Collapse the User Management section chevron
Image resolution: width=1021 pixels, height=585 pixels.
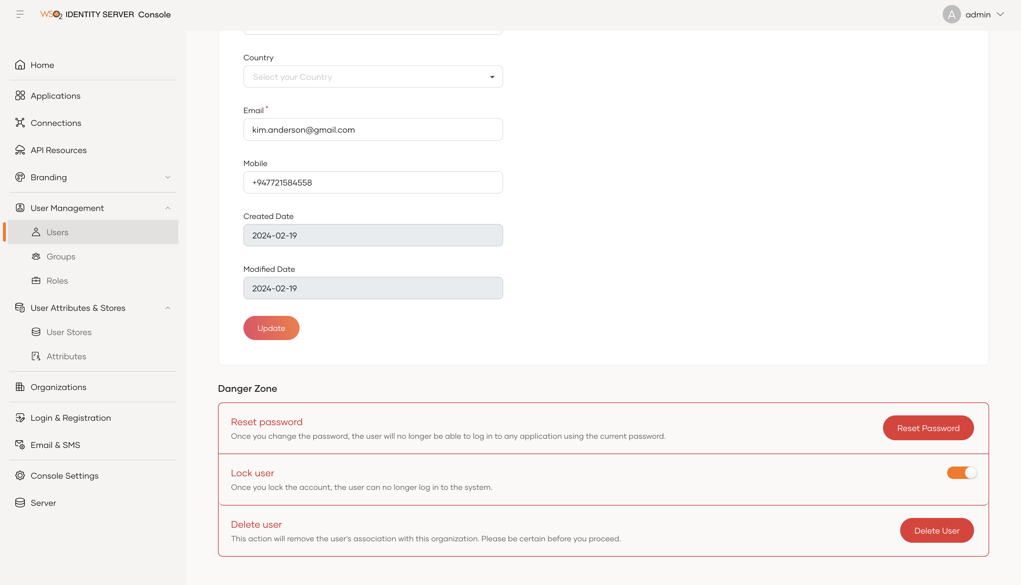pyautogui.click(x=168, y=208)
